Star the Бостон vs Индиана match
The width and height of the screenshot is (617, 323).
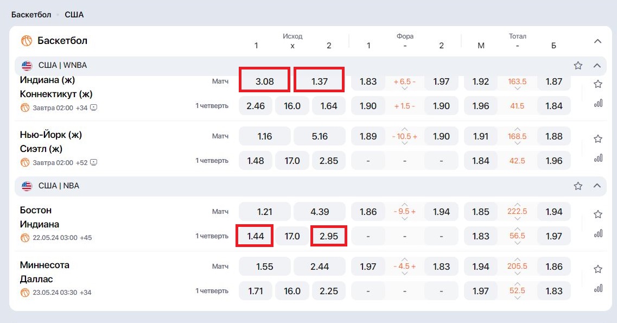click(597, 214)
